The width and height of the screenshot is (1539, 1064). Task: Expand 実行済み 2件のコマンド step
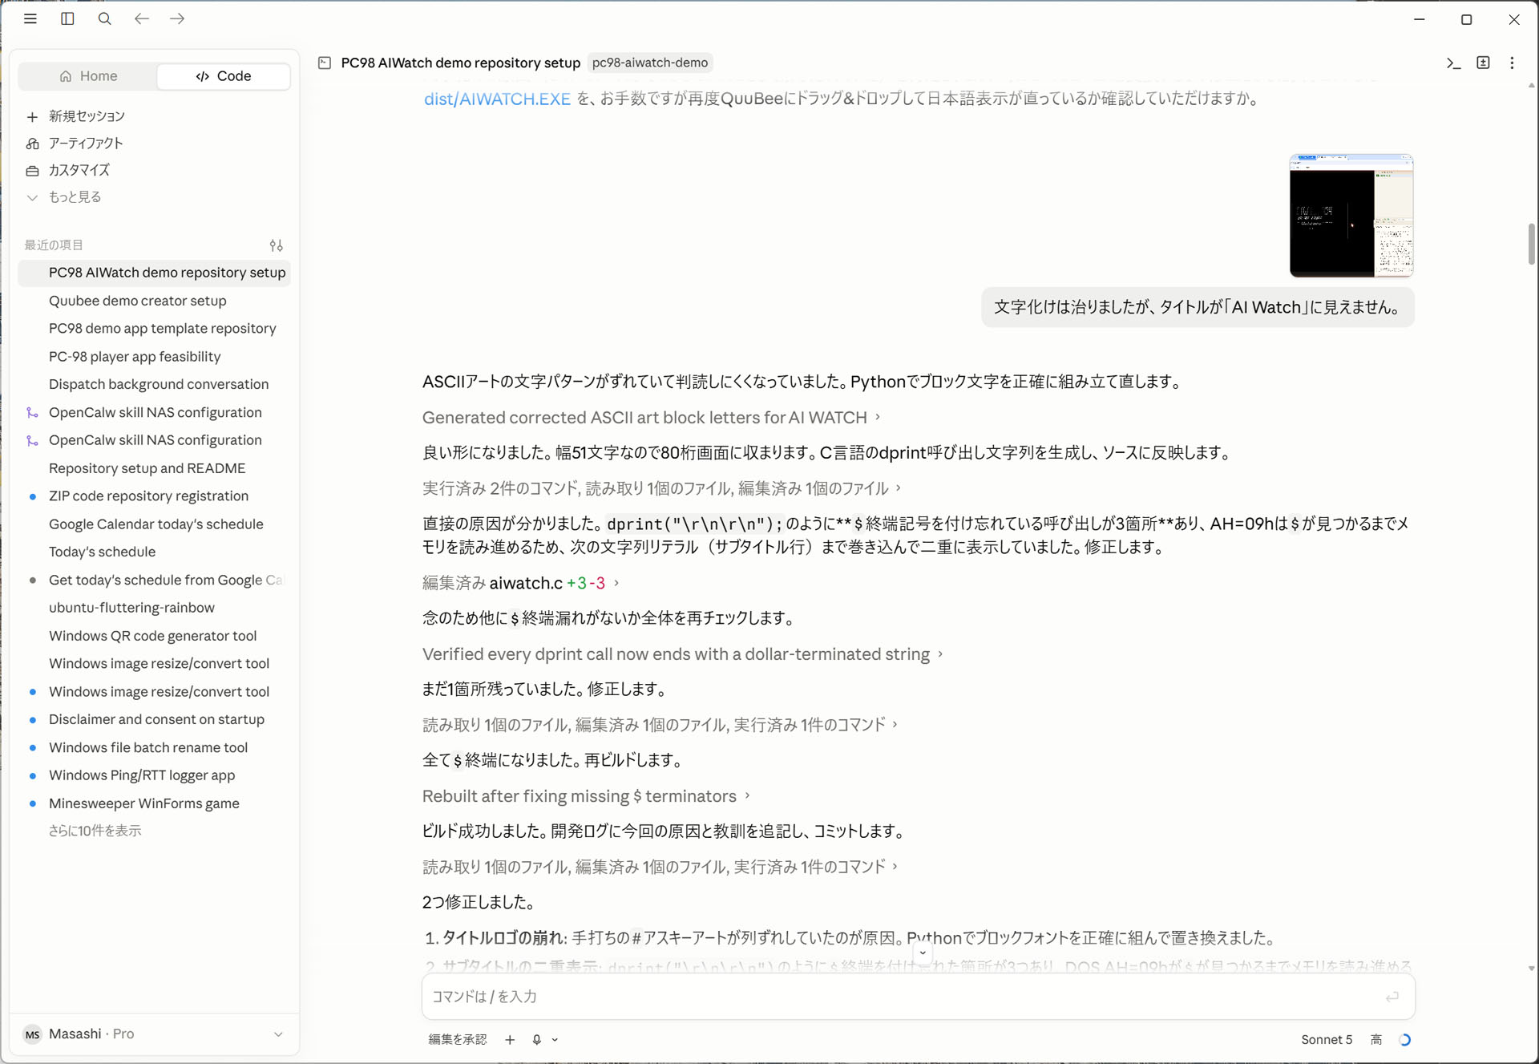[661, 488]
